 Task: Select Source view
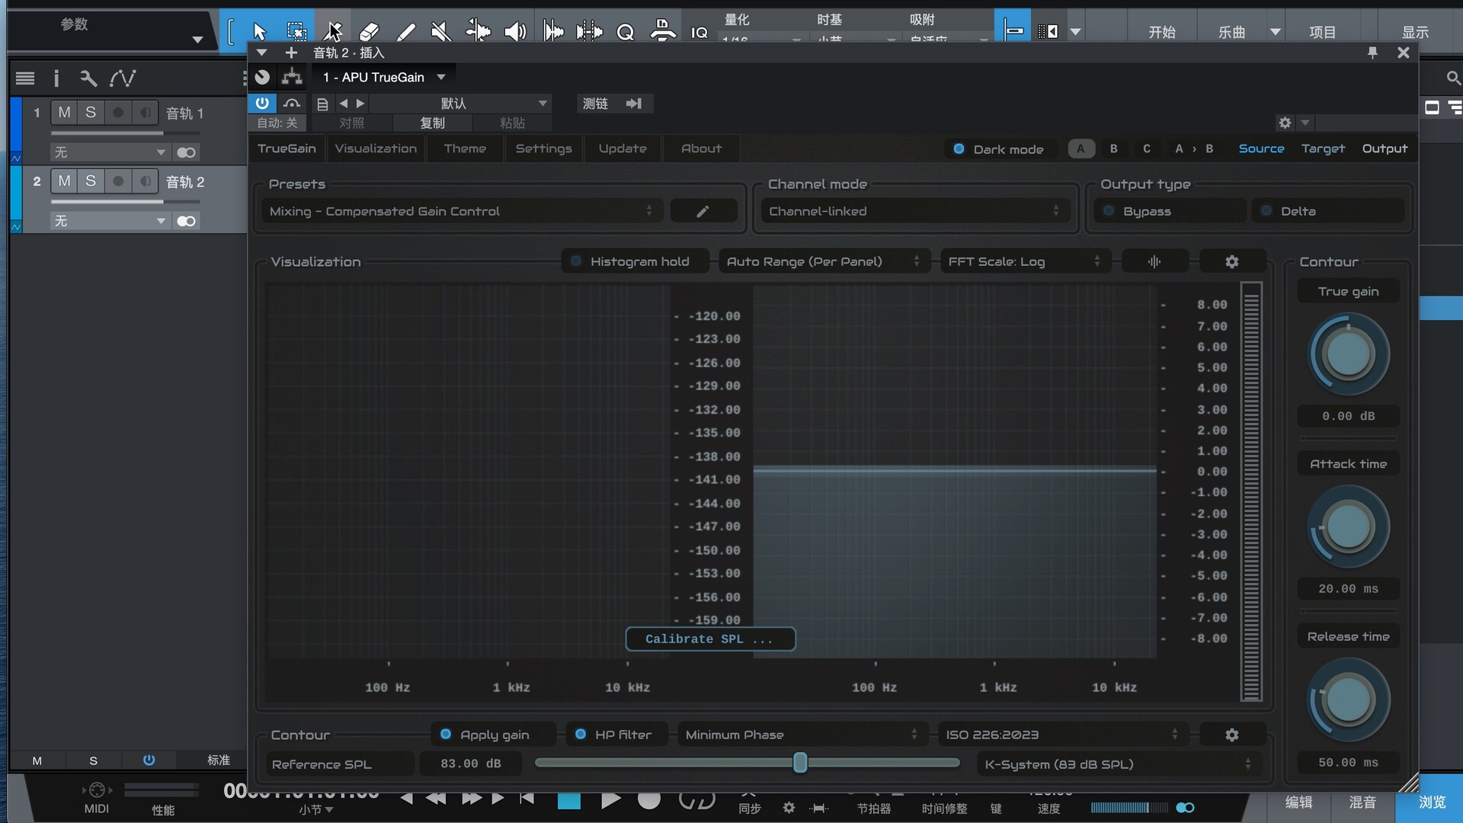coord(1261,149)
